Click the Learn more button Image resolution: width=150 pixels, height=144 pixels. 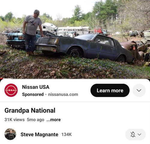(110, 90)
